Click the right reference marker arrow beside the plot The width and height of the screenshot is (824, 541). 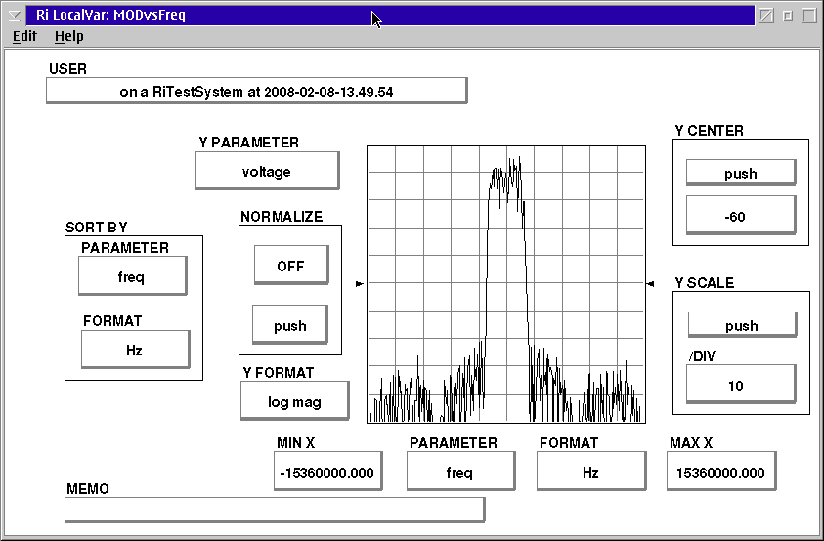[650, 283]
